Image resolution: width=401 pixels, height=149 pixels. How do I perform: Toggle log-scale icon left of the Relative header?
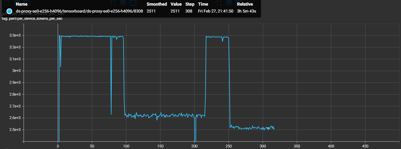click(x=229, y=3)
